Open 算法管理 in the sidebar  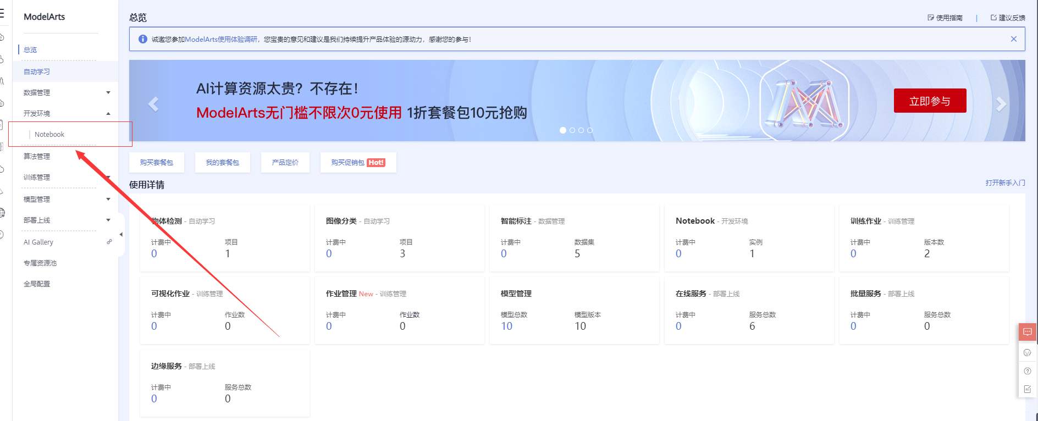coord(37,156)
